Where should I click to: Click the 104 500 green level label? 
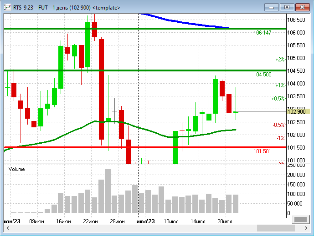263,74
